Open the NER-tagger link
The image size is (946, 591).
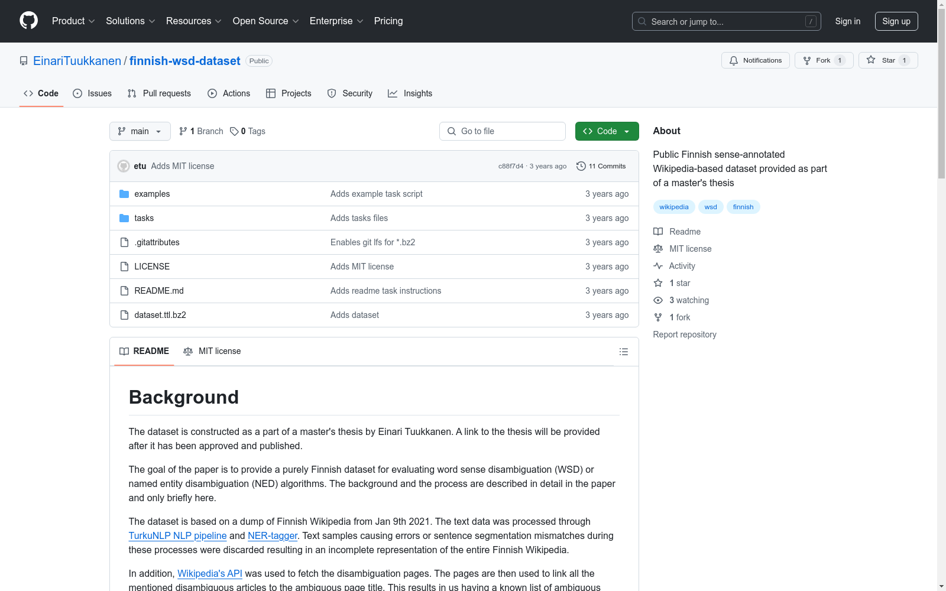coord(273,535)
